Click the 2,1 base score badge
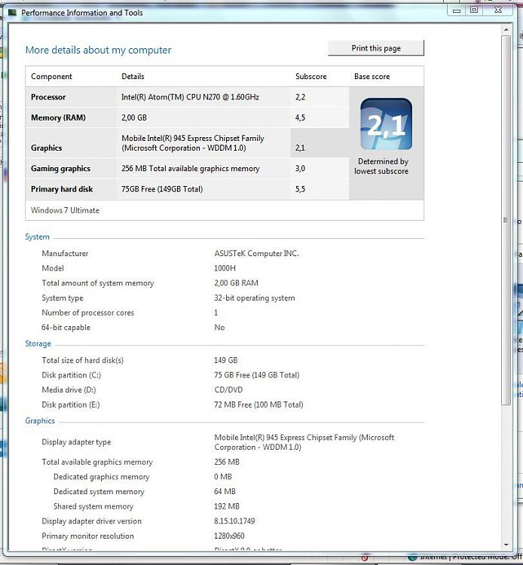The image size is (523, 565). [386, 124]
